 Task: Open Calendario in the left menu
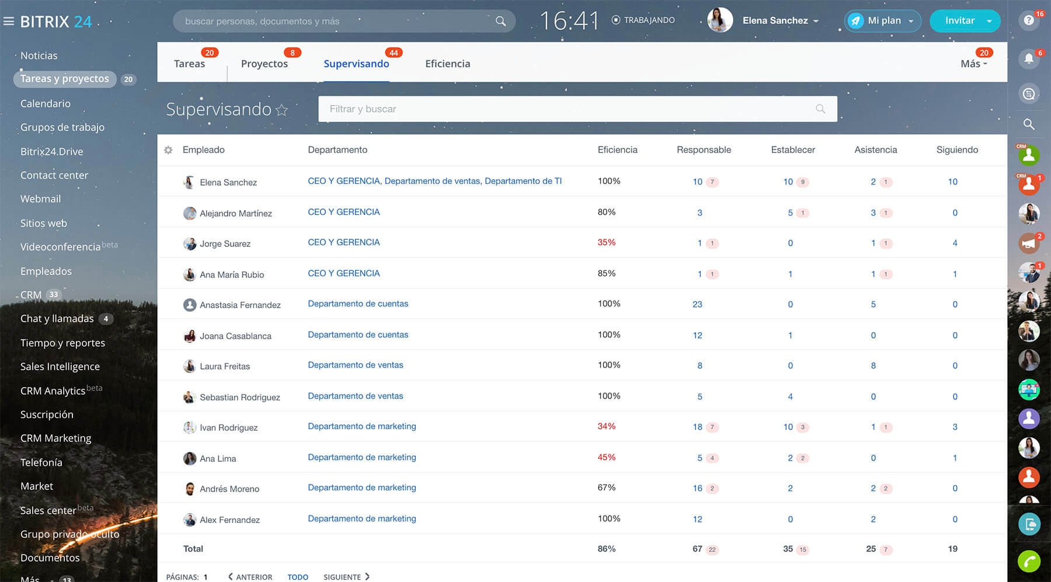click(x=46, y=104)
